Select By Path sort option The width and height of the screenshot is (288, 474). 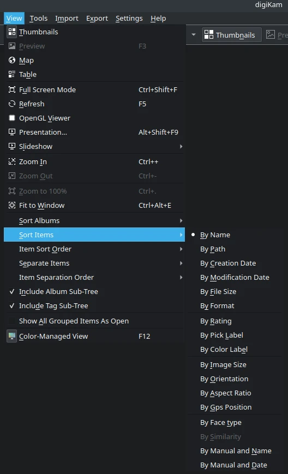tap(213, 249)
